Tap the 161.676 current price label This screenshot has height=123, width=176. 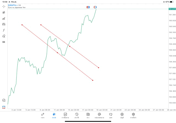coord(172,9)
